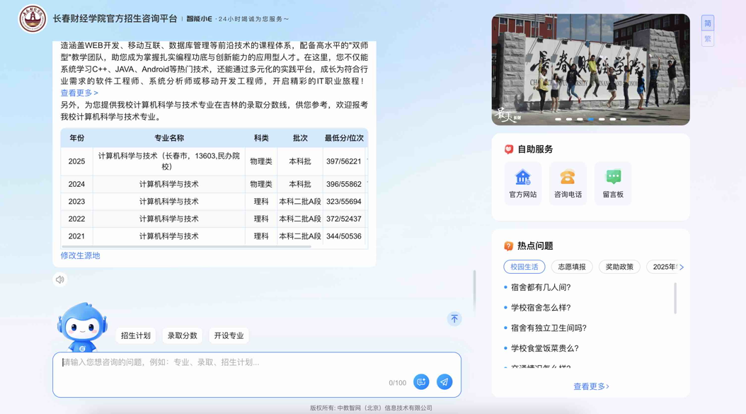Open the 咨询电话 phone icon

[x=568, y=183]
